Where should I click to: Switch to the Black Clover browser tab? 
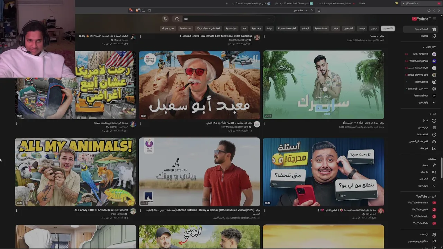click(295, 3)
